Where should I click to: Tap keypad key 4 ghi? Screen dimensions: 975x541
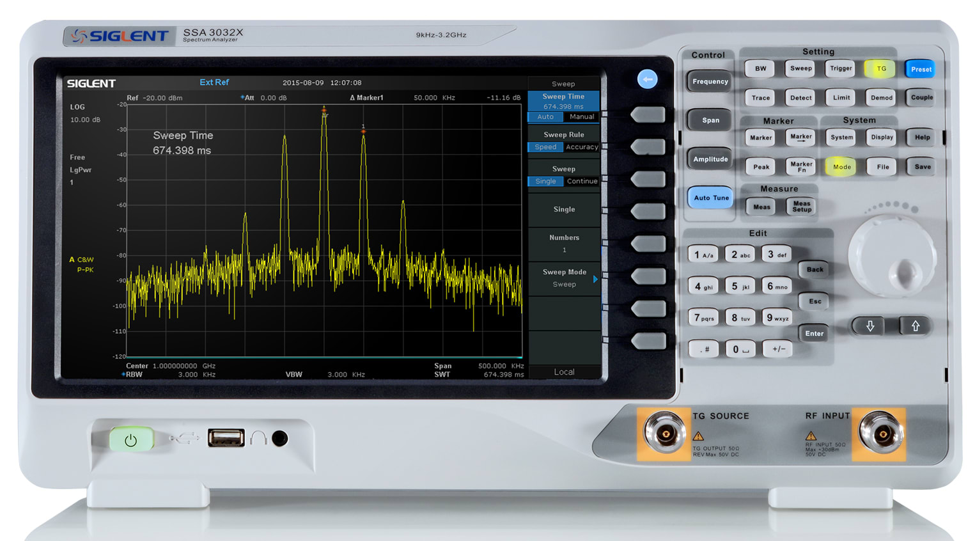[703, 286]
